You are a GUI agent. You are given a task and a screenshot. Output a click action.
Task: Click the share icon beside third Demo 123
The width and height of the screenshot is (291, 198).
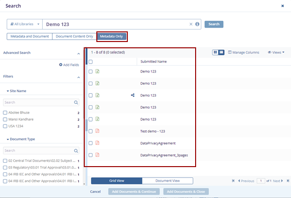[x=133, y=95]
